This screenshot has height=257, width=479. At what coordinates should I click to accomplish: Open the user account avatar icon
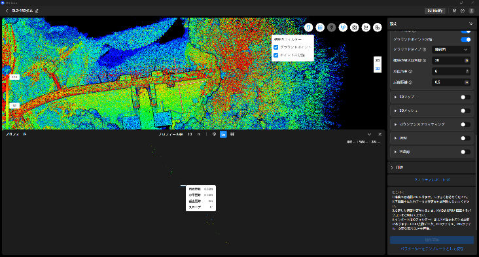(471, 10)
